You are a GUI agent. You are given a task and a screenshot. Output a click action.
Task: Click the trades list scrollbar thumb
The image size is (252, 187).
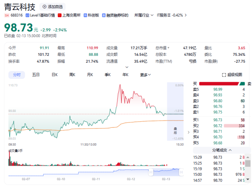248,163
